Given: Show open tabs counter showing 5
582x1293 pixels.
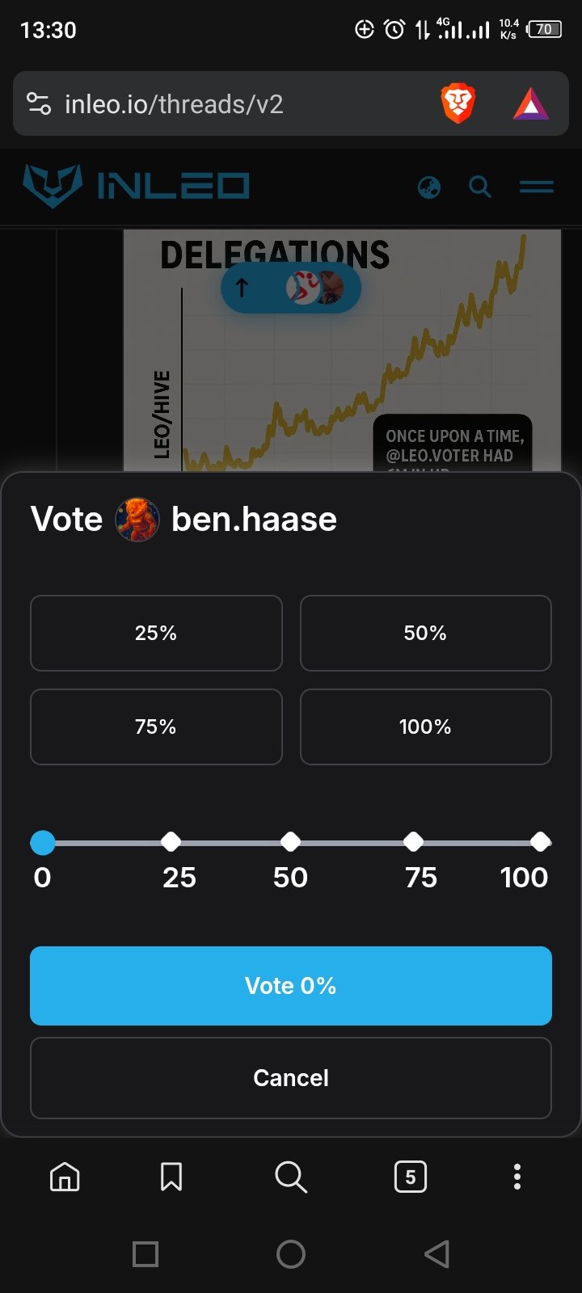Looking at the screenshot, I should (x=411, y=1177).
